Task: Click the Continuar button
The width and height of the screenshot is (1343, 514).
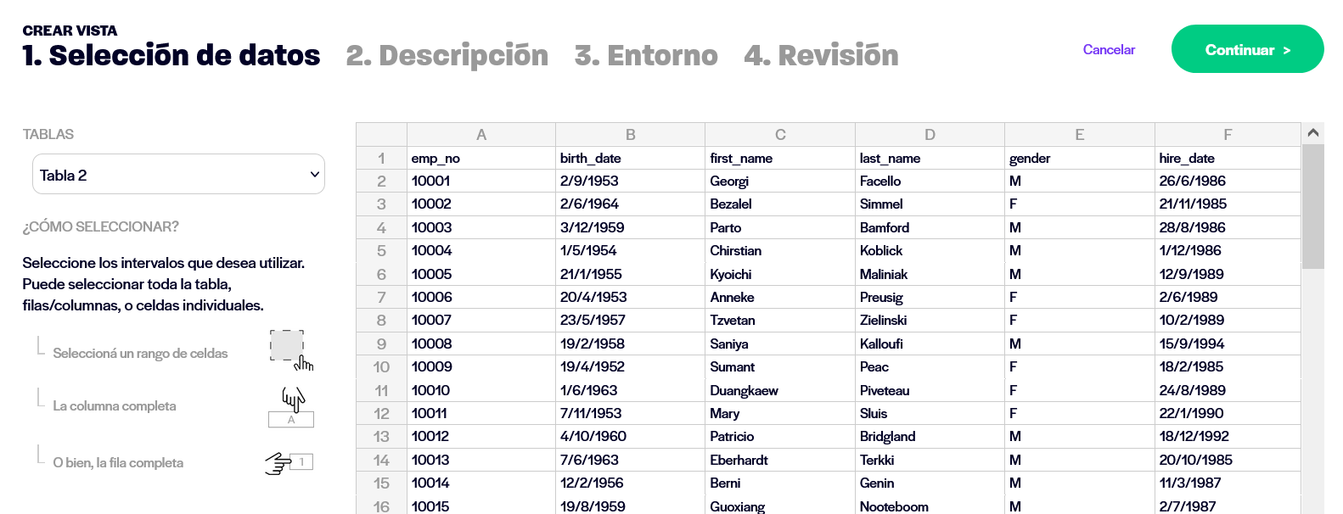Action: [1247, 49]
